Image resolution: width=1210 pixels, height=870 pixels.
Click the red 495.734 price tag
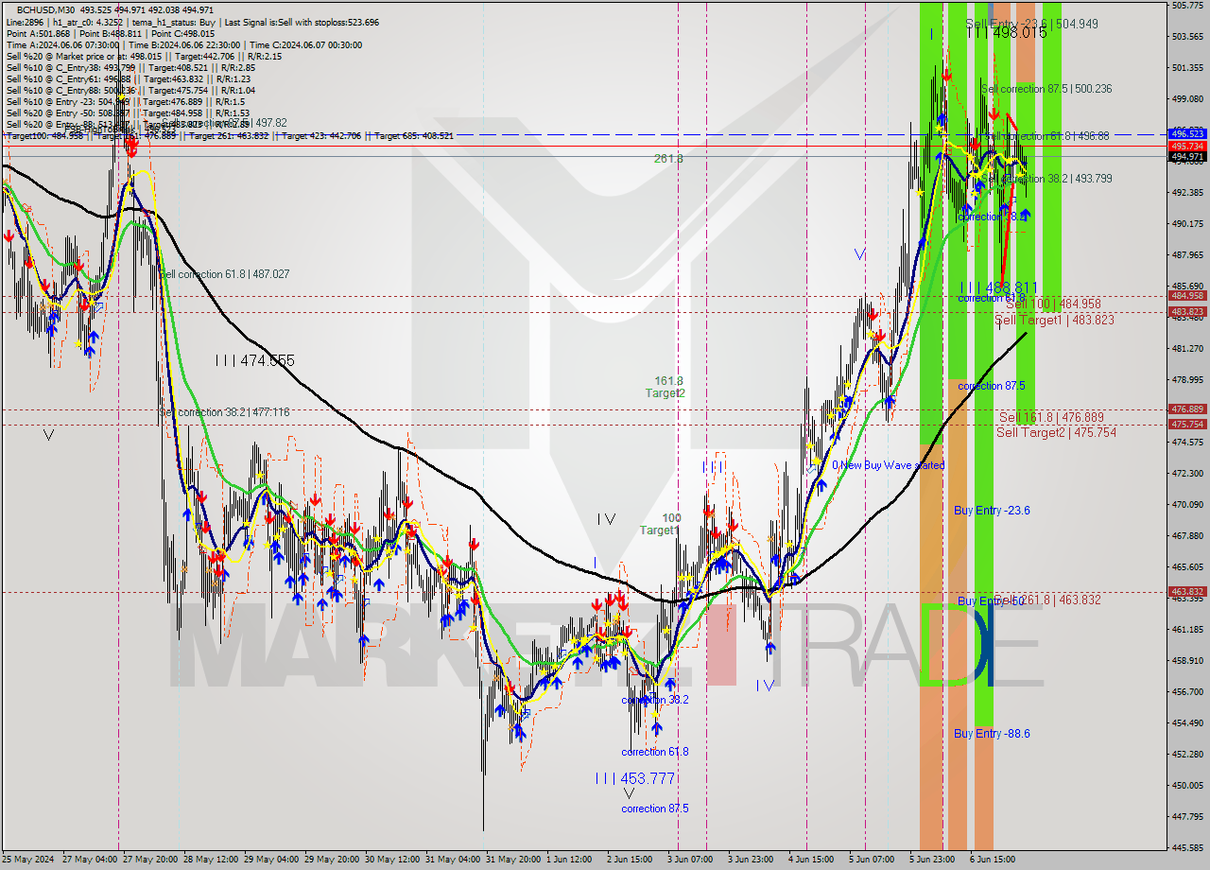pos(1187,147)
